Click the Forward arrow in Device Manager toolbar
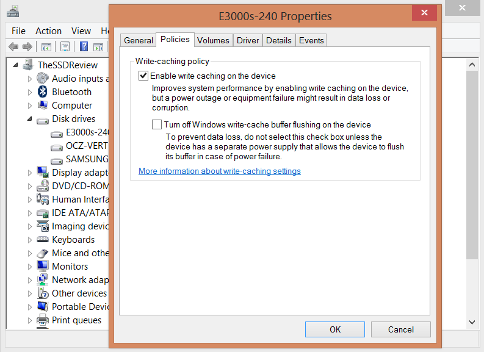This screenshot has width=484, height=352. [27, 47]
